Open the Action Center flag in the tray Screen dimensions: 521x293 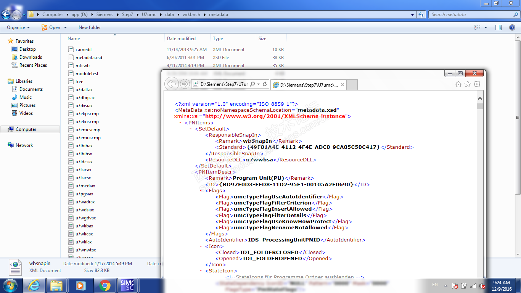click(455, 285)
